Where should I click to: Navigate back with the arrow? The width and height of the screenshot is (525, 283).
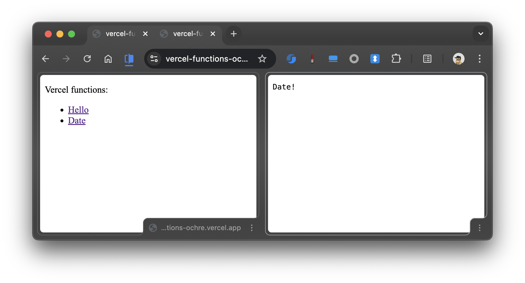click(x=45, y=59)
